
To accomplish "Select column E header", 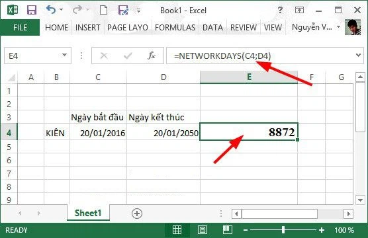I will 249,77.
